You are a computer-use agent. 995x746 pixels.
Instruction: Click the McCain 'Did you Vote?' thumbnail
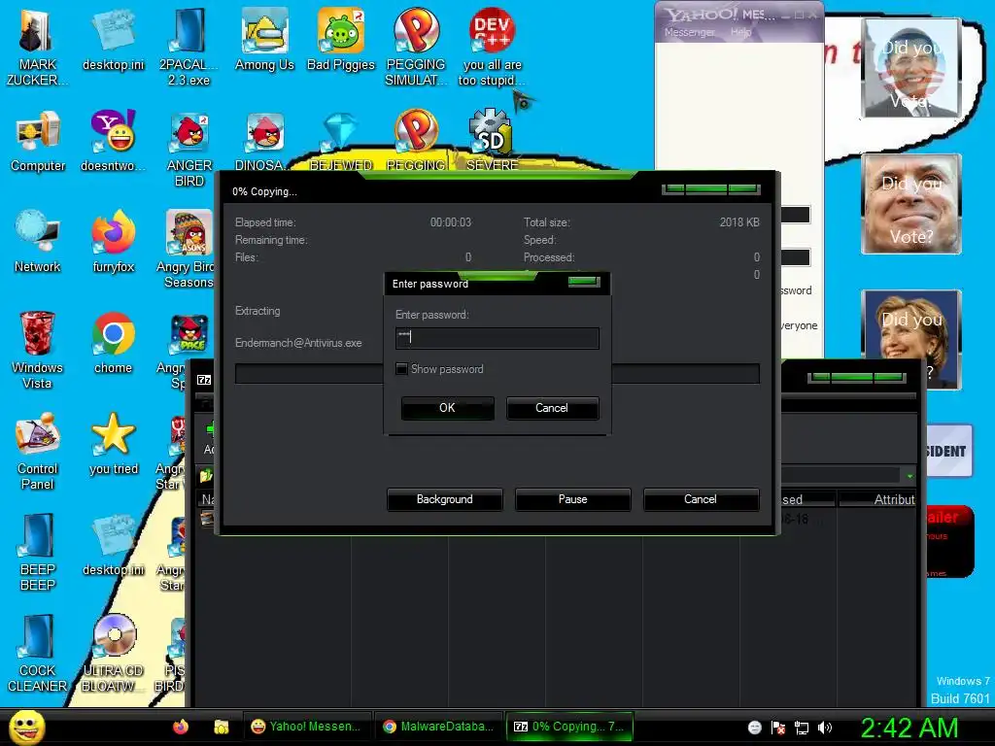[911, 204]
